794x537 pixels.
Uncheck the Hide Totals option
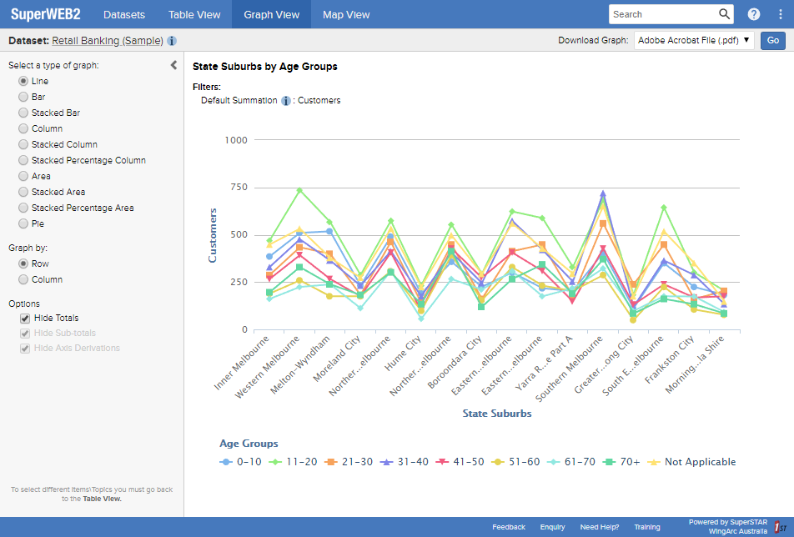pos(24,318)
